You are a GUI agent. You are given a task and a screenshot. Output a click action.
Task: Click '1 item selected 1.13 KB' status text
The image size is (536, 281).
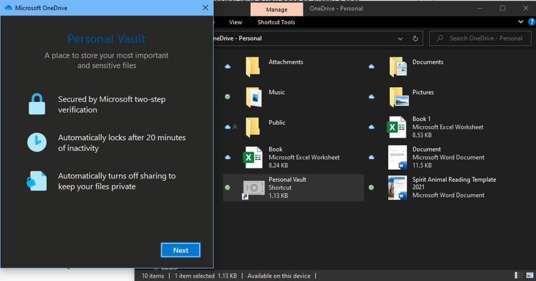[205, 276]
